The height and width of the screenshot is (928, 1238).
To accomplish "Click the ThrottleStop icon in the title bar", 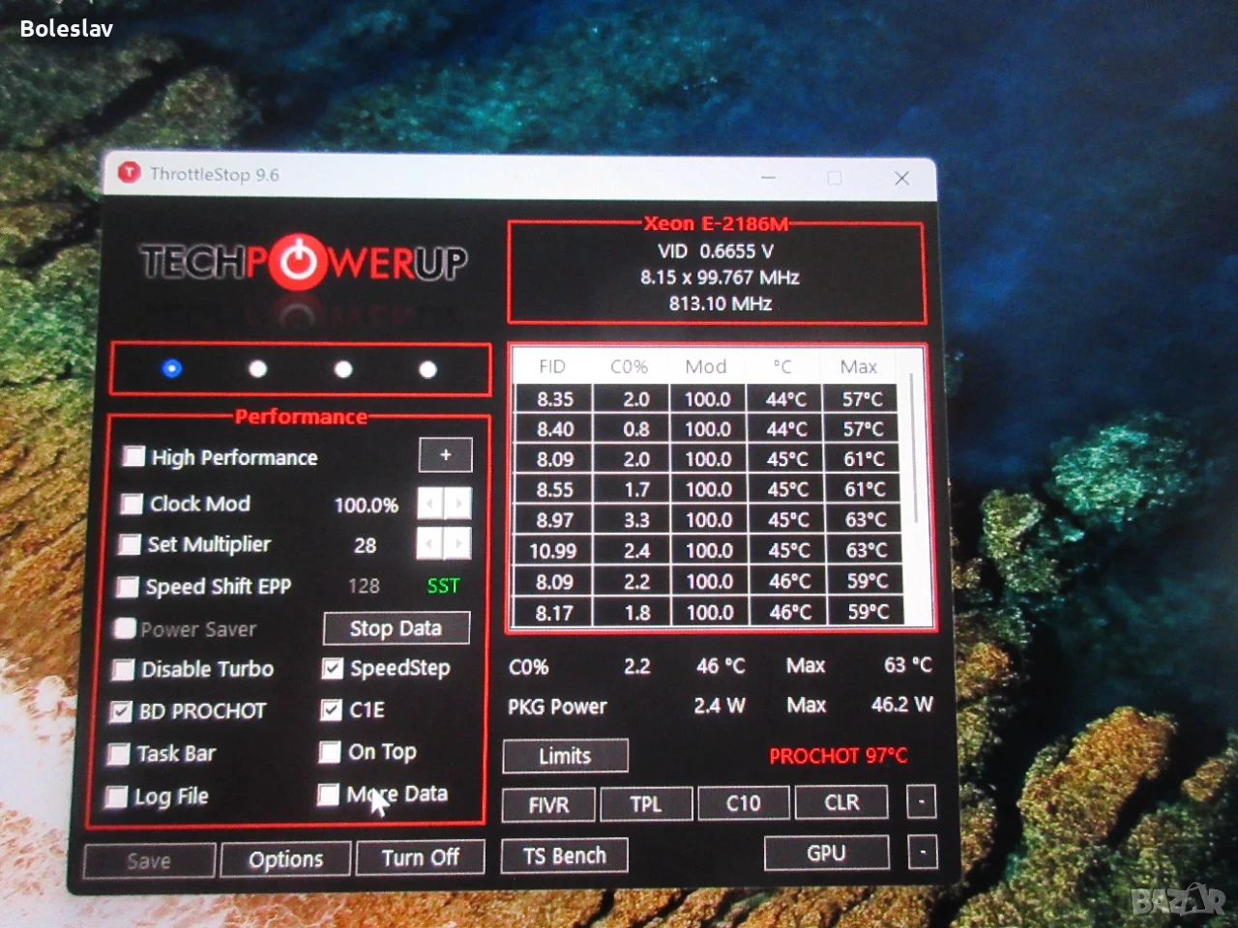I will pos(129,173).
